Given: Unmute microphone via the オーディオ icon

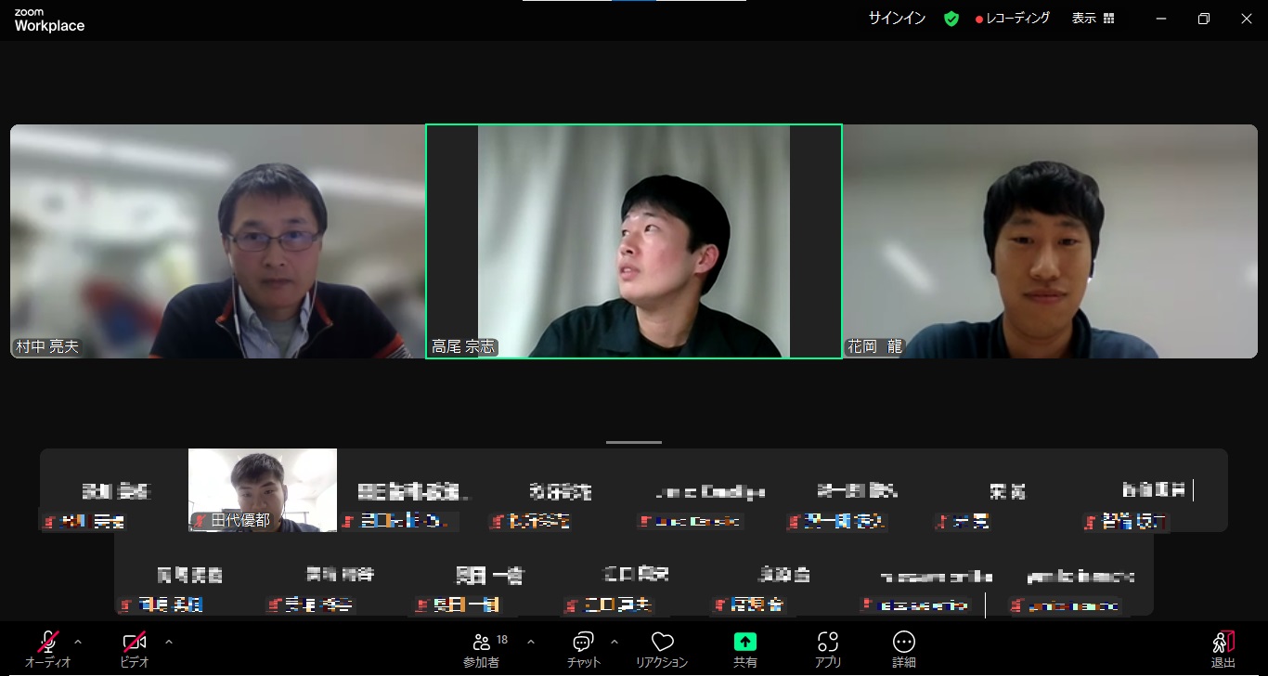Looking at the screenshot, I should [48, 643].
